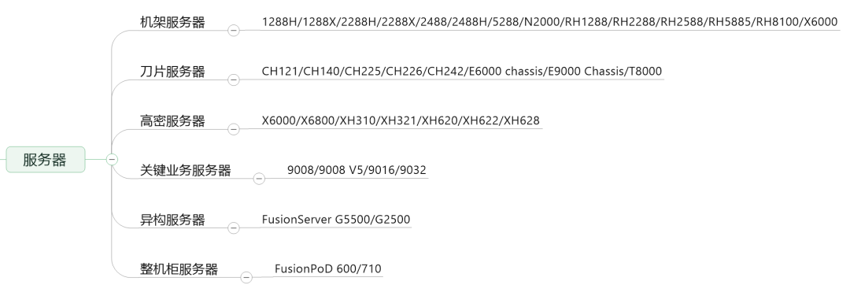Collapse the 刀片服务器 branch

tap(233, 80)
